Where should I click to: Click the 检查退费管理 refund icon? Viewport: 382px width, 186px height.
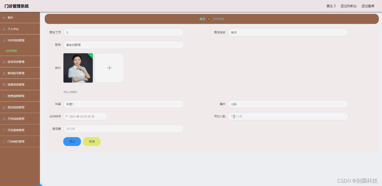tap(4, 96)
